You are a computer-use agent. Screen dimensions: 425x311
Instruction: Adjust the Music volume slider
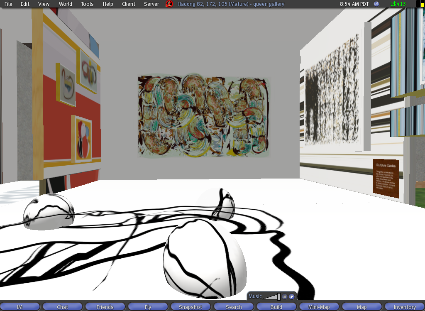click(272, 296)
